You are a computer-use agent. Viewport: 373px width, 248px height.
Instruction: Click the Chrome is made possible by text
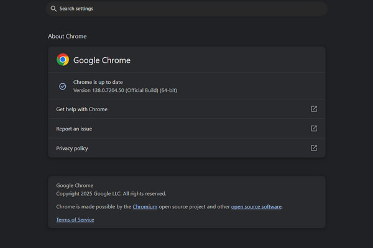(x=94, y=206)
